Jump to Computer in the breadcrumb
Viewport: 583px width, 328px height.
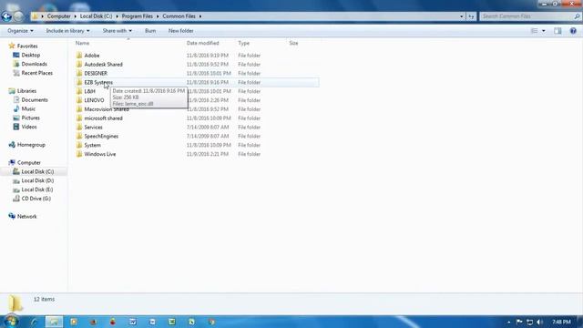58,16
